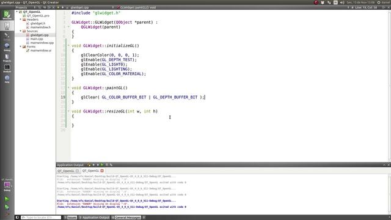Go forward in editor navigation history
391x220 pixels.
point(62,7)
